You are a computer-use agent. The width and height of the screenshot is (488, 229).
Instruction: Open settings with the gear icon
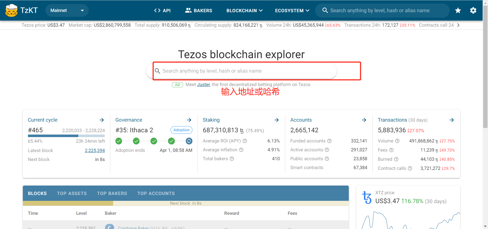473,10
